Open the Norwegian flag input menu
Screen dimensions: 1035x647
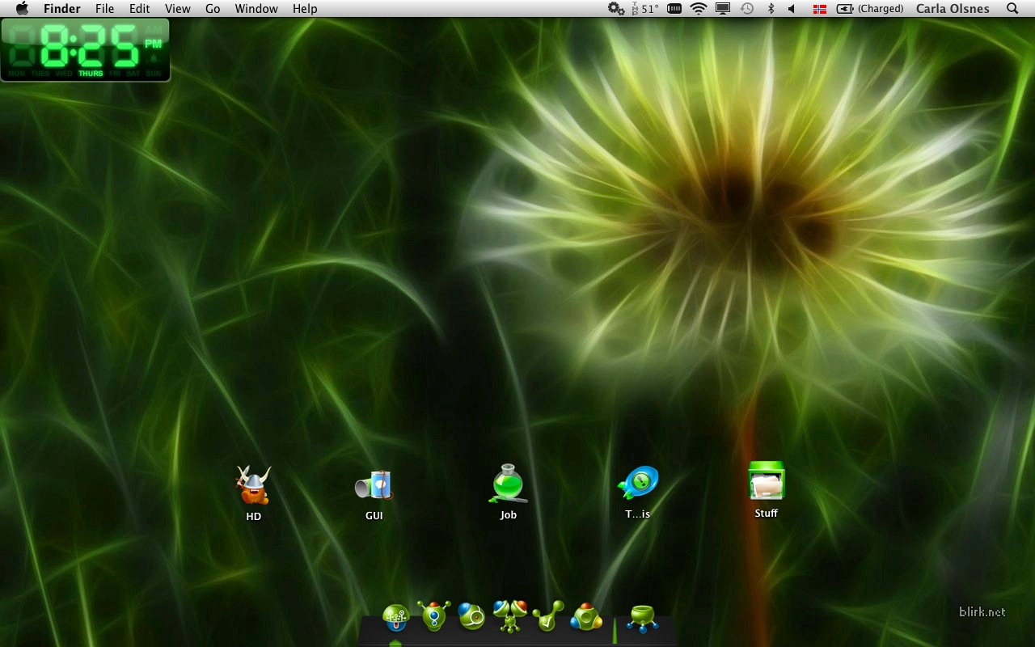[820, 9]
